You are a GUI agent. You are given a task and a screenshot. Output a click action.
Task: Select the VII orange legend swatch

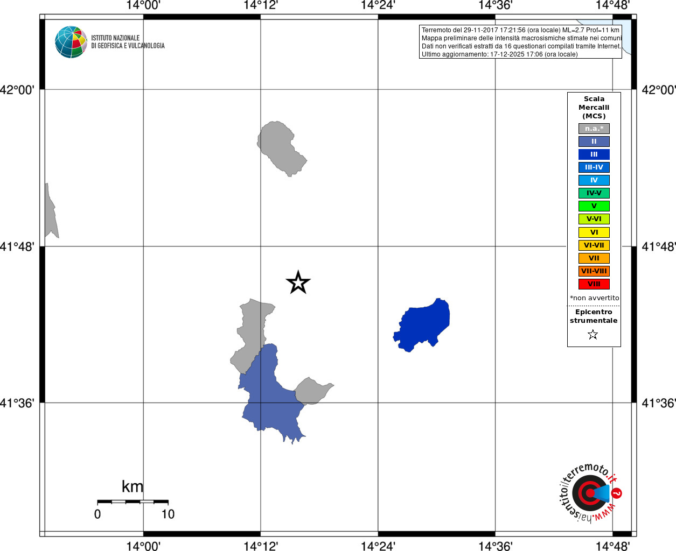pyautogui.click(x=594, y=258)
